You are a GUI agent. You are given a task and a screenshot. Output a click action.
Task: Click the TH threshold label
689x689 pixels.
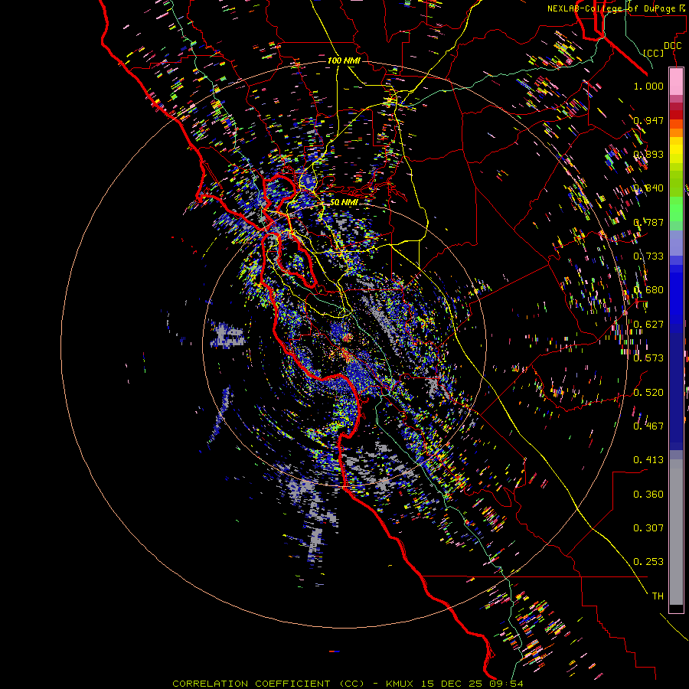658,596
